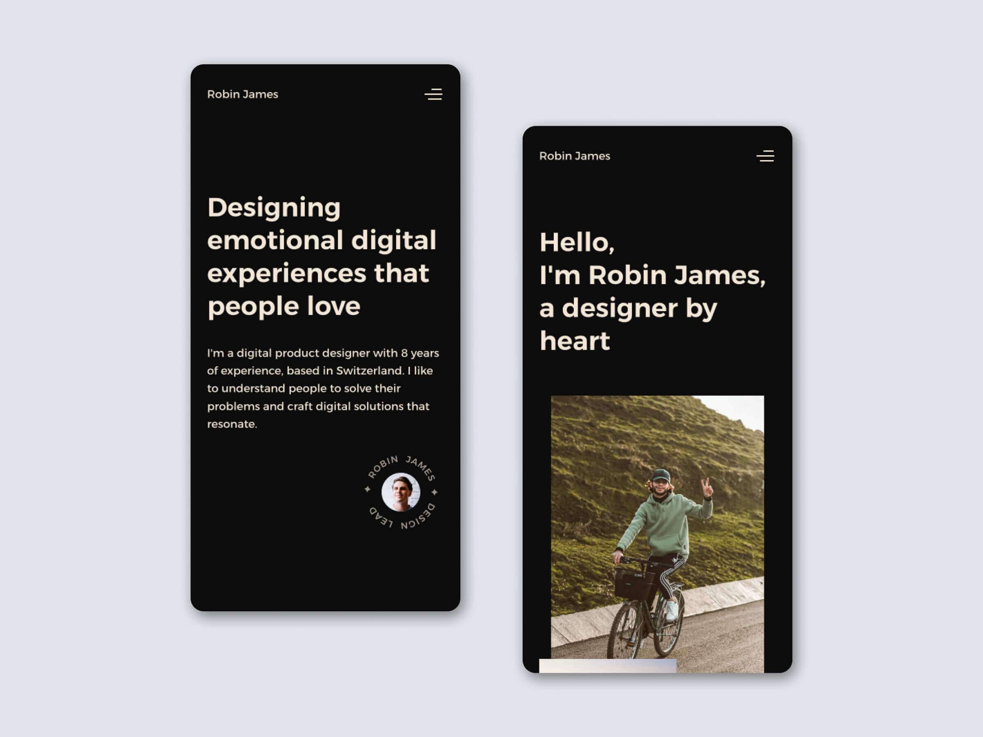983x737 pixels.
Task: Open the hamburger menu on right screen
Action: click(x=765, y=155)
